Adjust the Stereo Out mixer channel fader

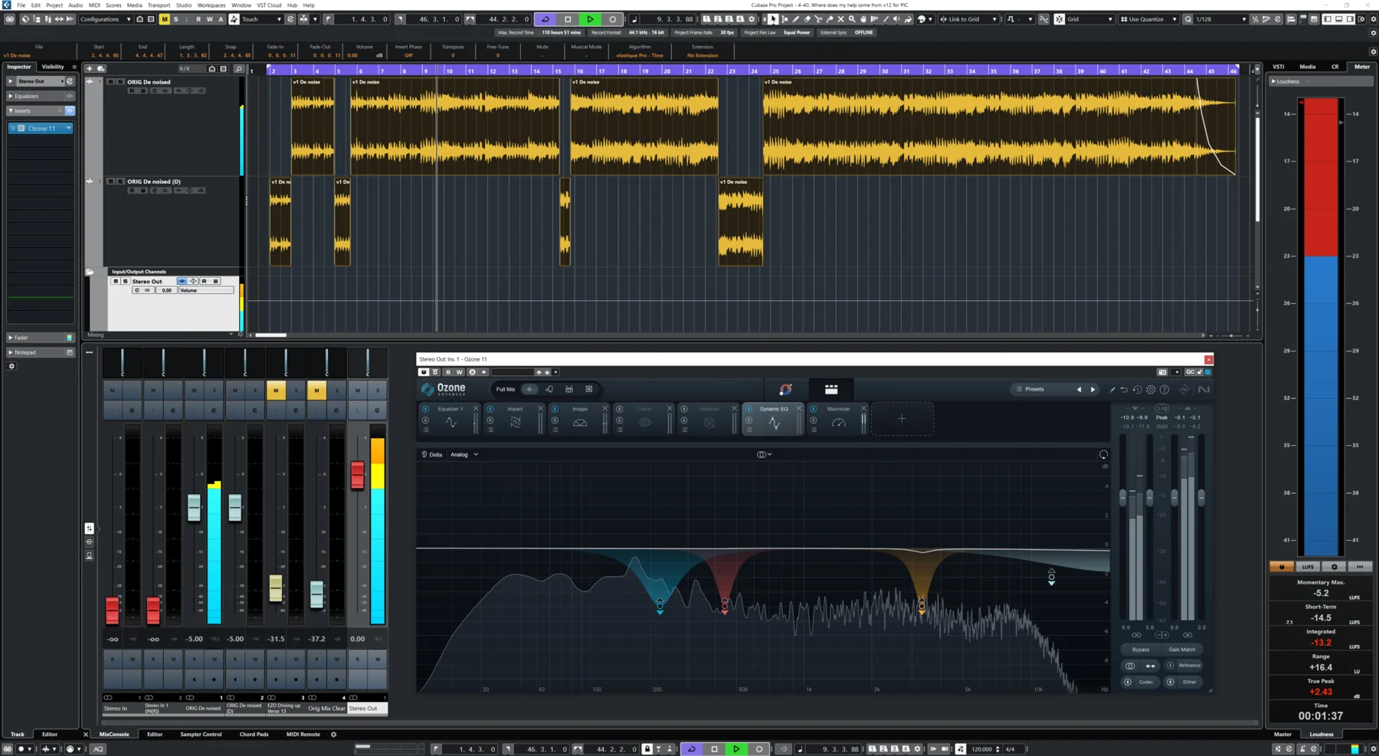pyautogui.click(x=357, y=474)
